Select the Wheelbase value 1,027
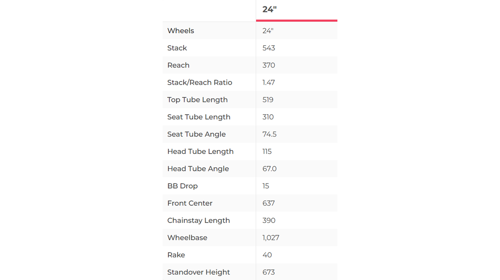Screen dimensions: 500x280 [271, 238]
